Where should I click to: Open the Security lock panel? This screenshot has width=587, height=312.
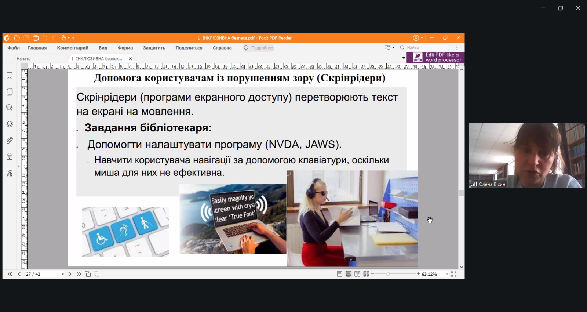(10, 157)
